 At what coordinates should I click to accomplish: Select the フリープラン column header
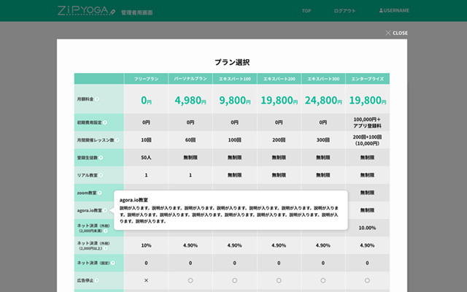(x=146, y=78)
